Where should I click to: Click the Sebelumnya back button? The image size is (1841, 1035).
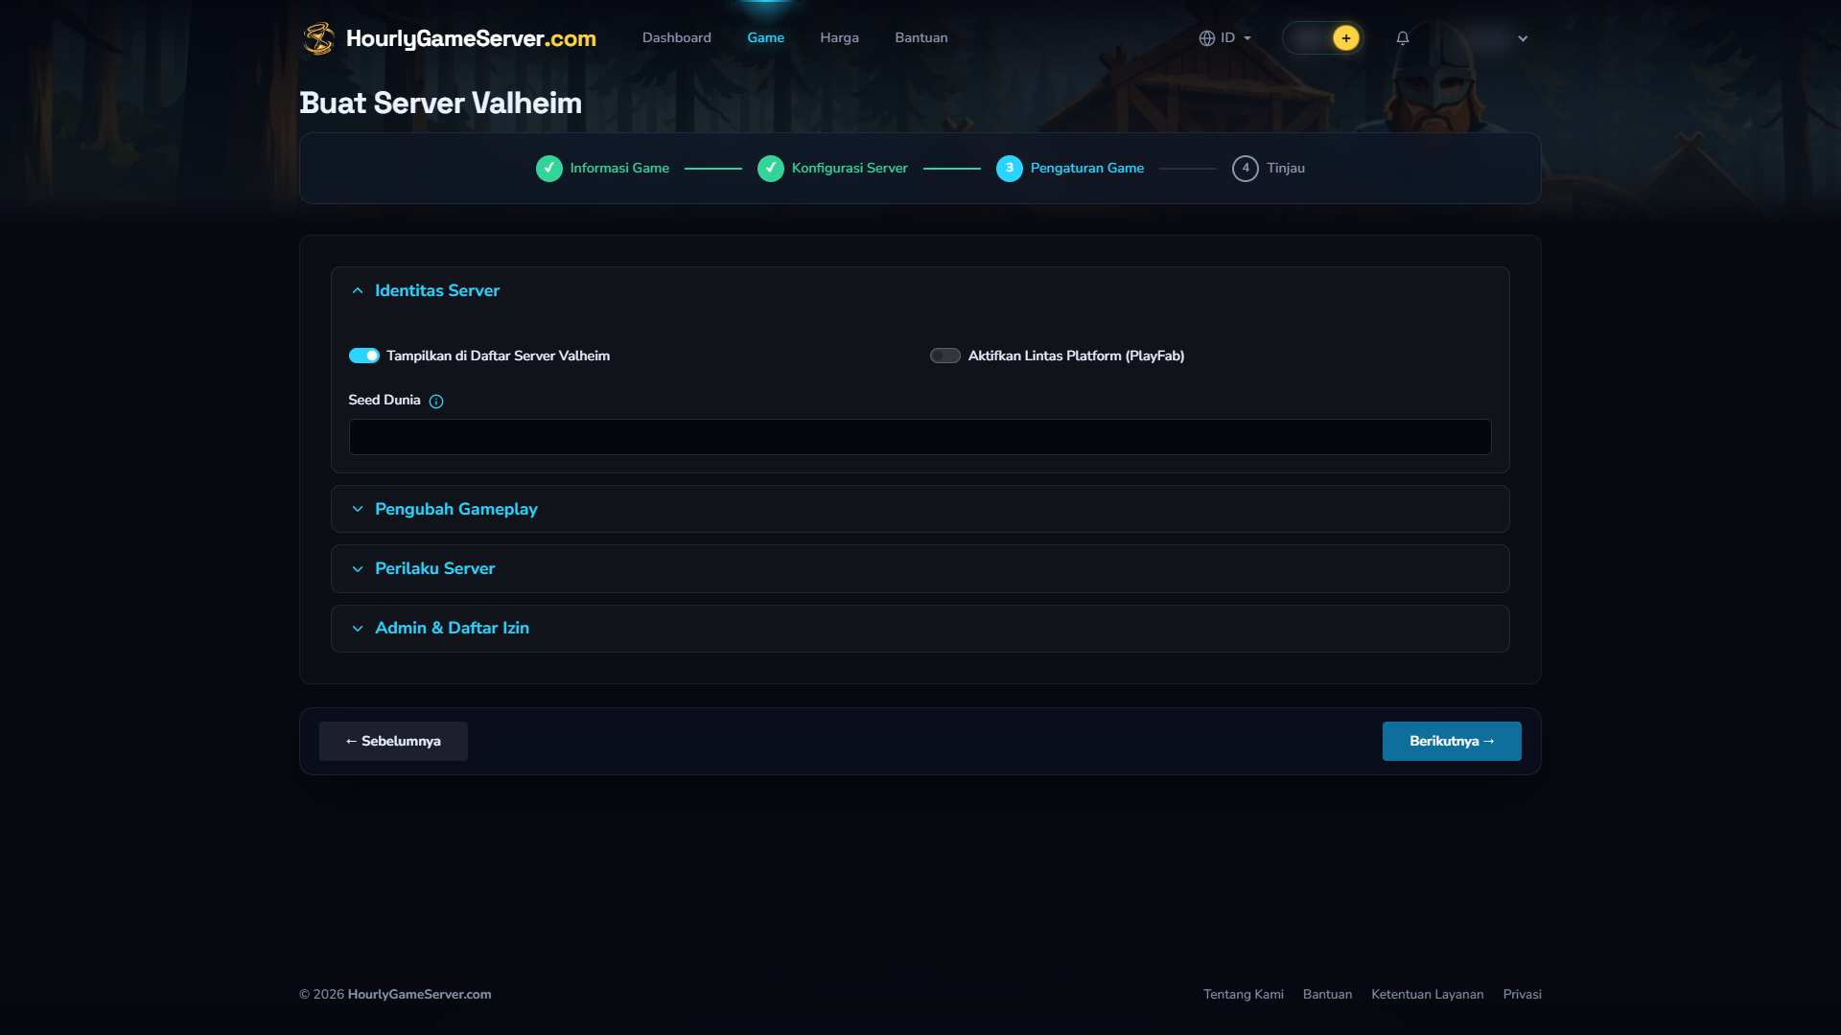(393, 741)
